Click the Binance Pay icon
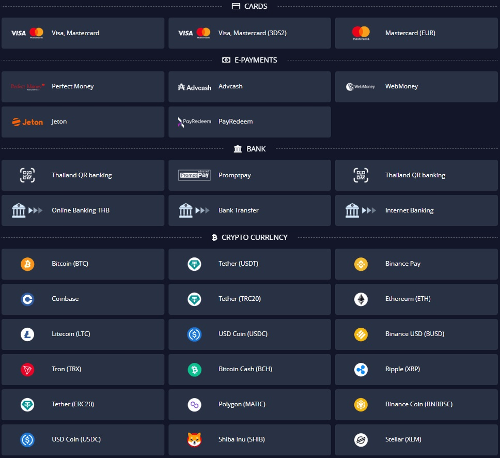Screen dimensions: 500x458 tap(361, 264)
